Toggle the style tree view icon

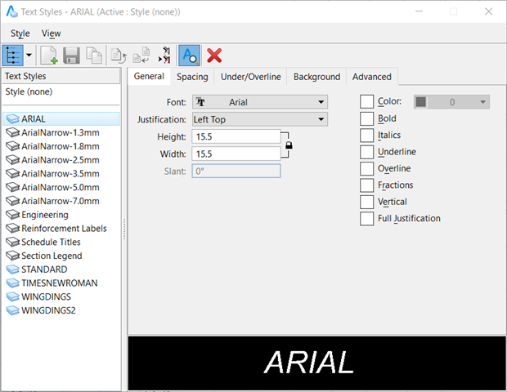pyautogui.click(x=12, y=56)
